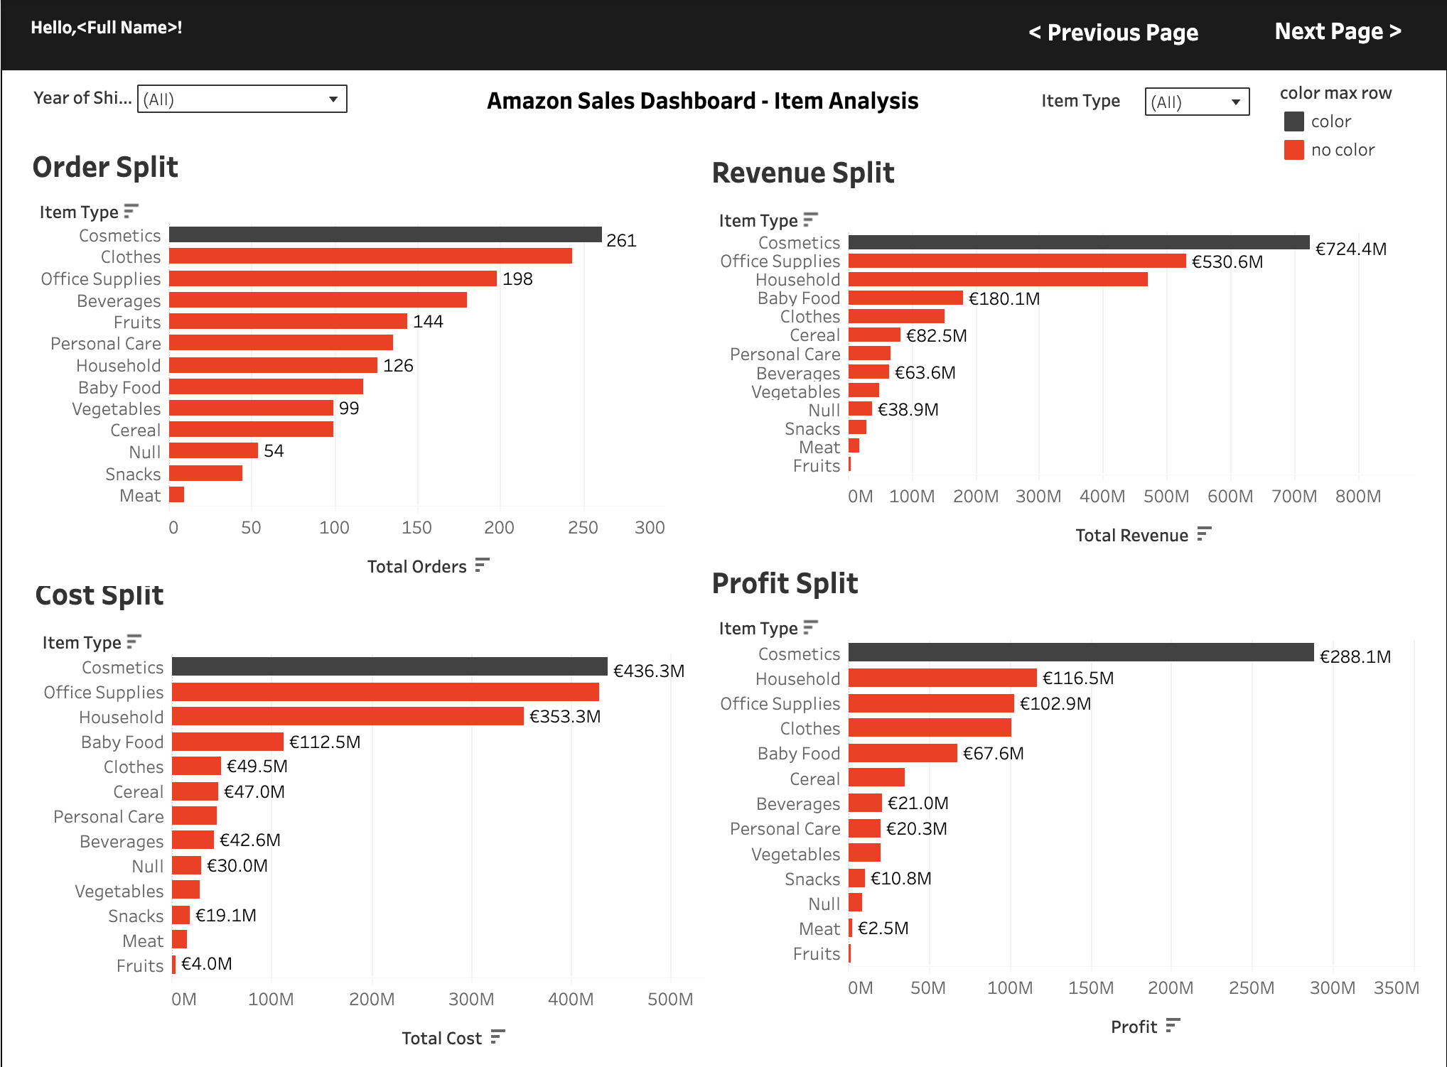The image size is (1447, 1067).
Task: Click sort icon next to Revenue Split Item Type
Action: click(x=810, y=220)
